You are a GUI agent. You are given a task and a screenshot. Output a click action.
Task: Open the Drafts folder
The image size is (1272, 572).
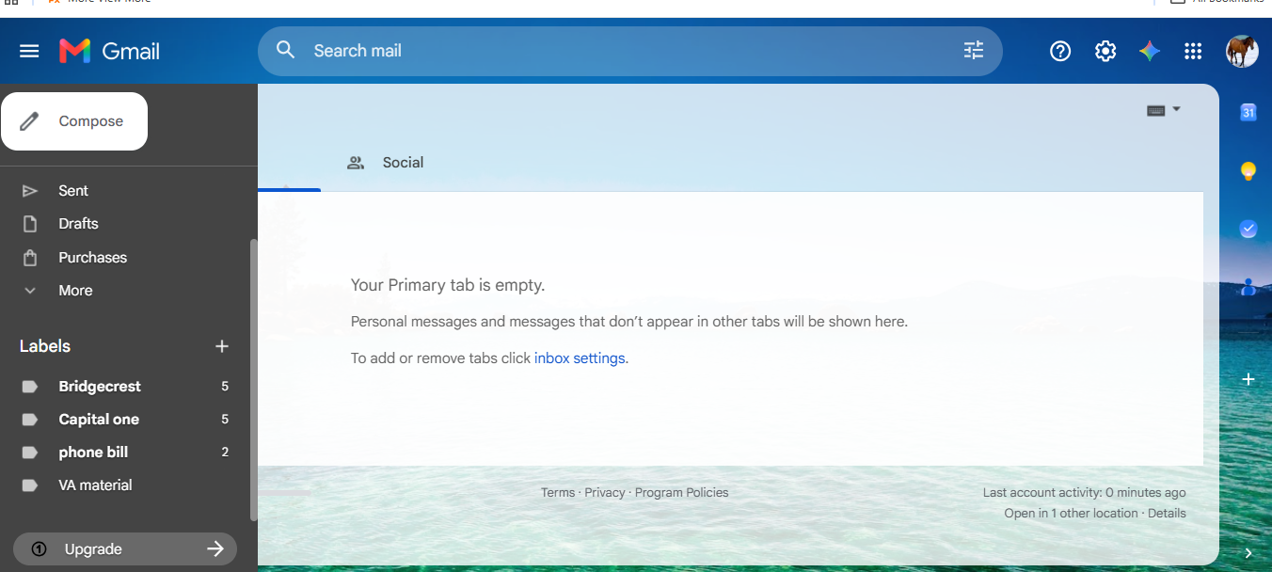(78, 223)
